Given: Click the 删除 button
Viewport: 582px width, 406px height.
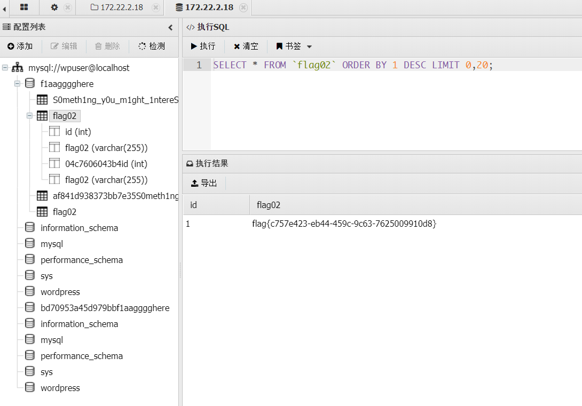Looking at the screenshot, I should tap(108, 46).
